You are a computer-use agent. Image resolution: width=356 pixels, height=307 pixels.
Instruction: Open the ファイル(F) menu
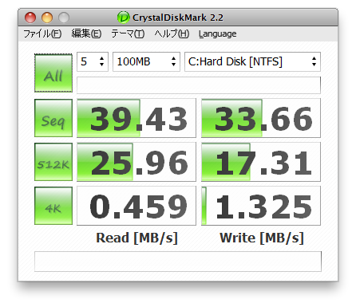(x=42, y=33)
